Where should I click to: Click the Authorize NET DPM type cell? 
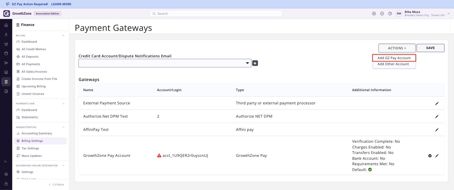(x=254, y=116)
